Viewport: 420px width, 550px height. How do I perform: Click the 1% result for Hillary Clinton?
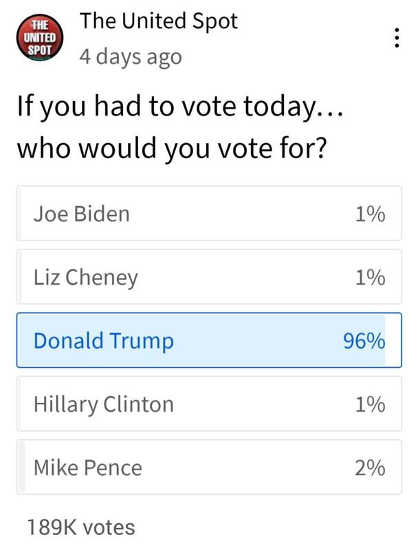click(371, 404)
